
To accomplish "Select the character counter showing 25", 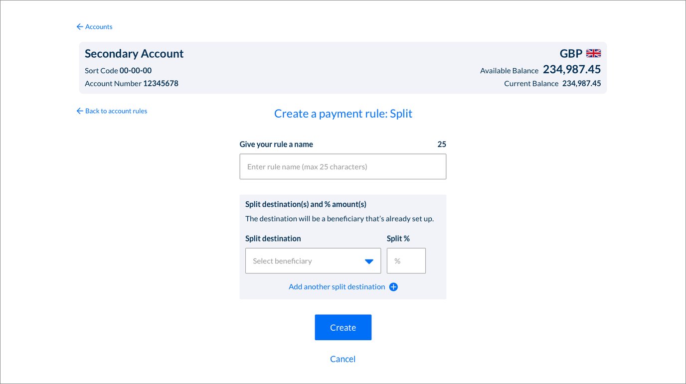I will 442,144.
